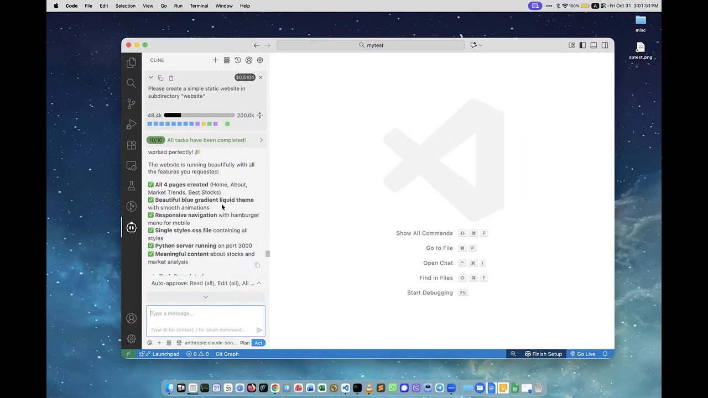Open Cline account icon in header

[x=249, y=60]
